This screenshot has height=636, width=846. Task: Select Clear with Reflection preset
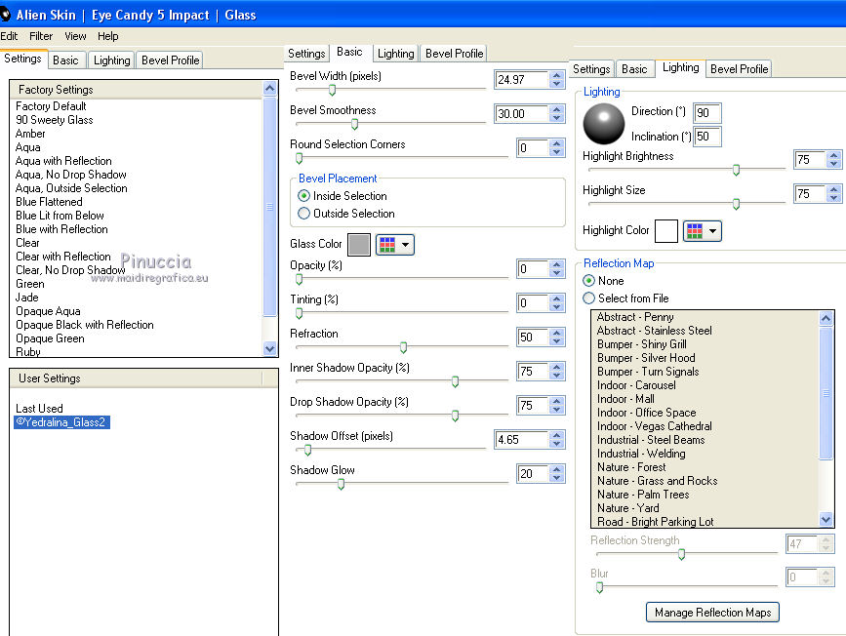pos(63,257)
